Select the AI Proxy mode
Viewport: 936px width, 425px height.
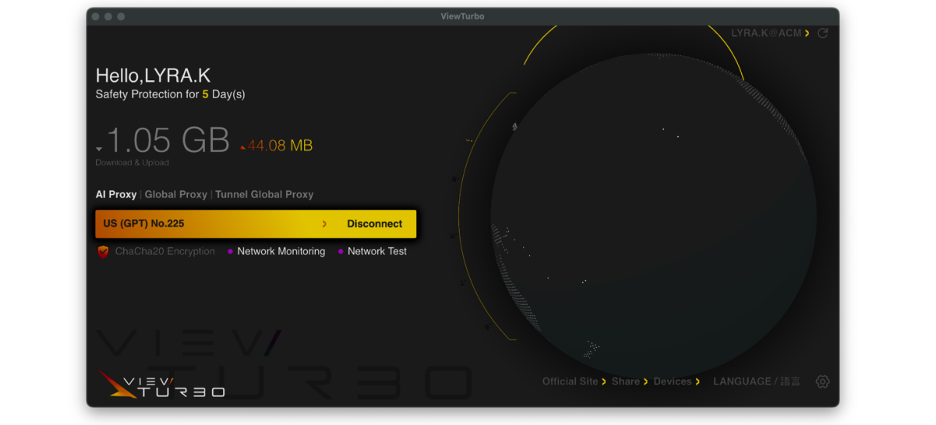click(x=116, y=194)
